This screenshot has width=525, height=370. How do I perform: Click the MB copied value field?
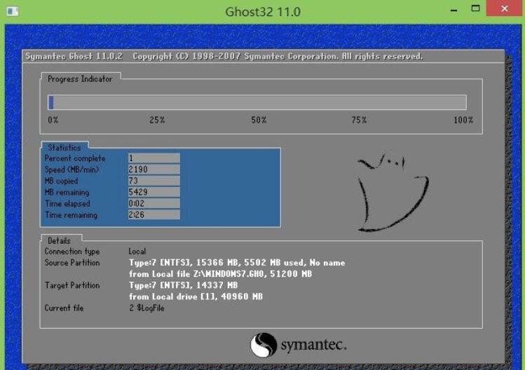coord(154,181)
